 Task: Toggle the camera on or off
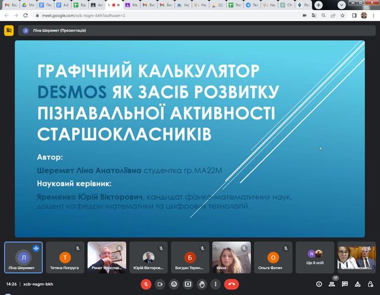pos(160,284)
